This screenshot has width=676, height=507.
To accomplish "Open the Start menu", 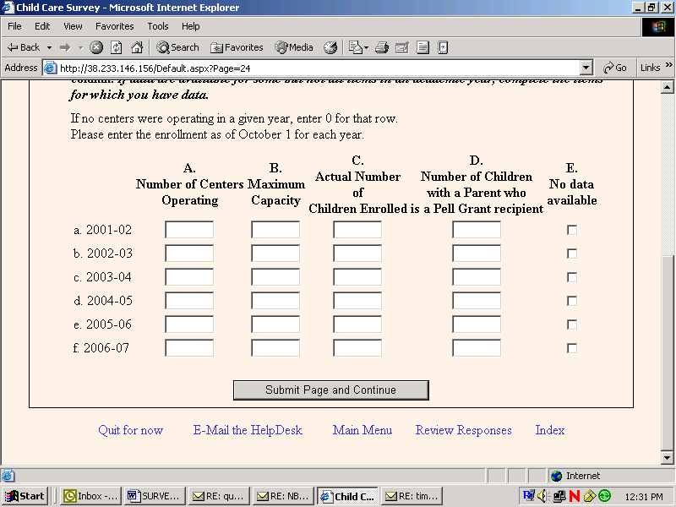I will 25,496.
